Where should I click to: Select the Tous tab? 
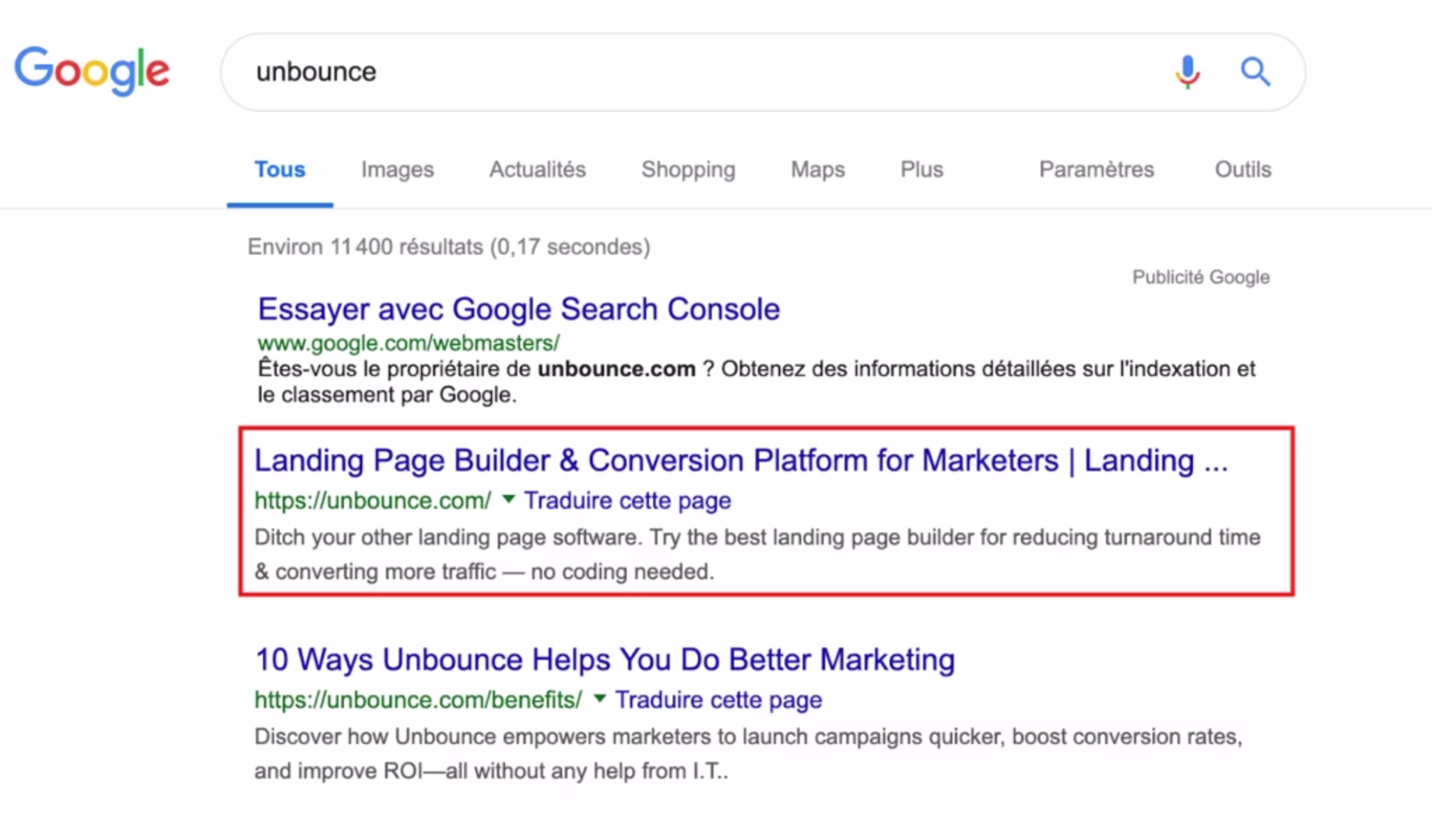point(280,169)
